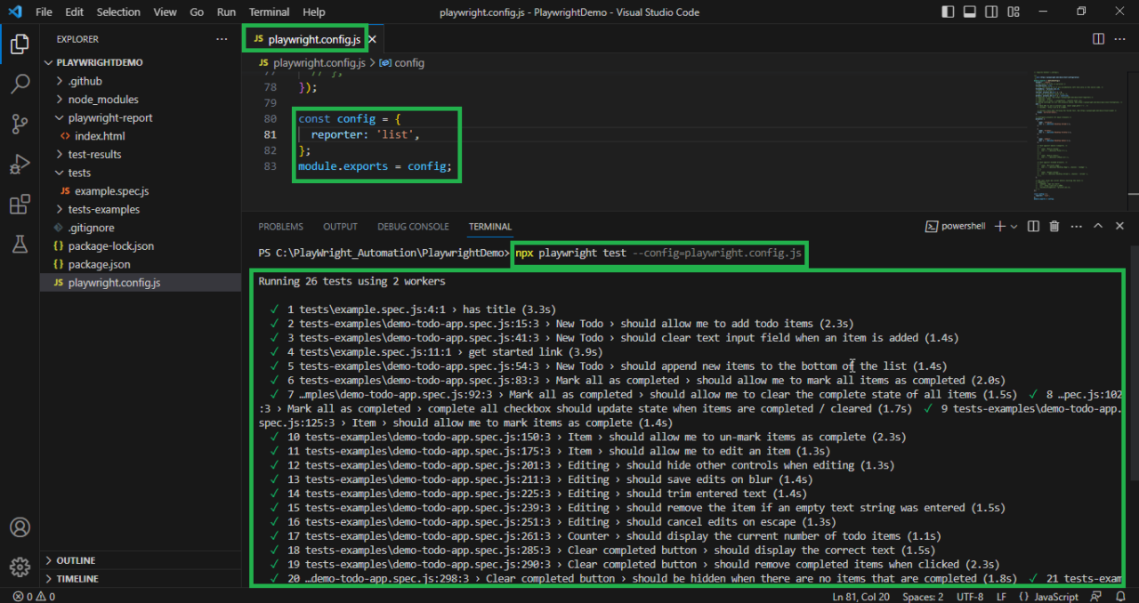Close the playwright.config.js editor tab

coord(373,39)
